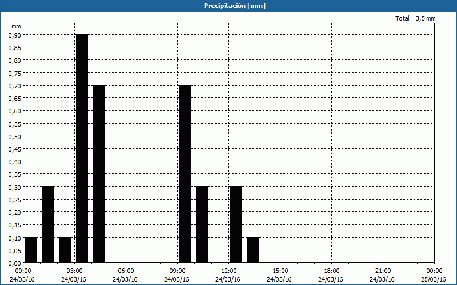Click the 0,50 y-axis label
The image size is (457, 285).
pyautogui.click(x=15, y=136)
